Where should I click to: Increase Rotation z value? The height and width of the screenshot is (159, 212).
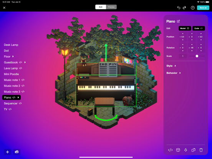point(201,45)
